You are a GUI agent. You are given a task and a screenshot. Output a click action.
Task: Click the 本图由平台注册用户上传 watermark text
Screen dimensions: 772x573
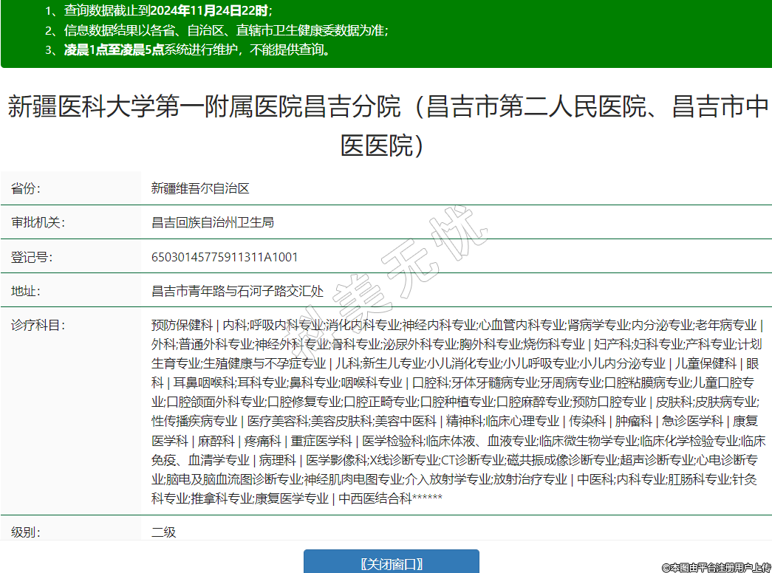pos(716,567)
